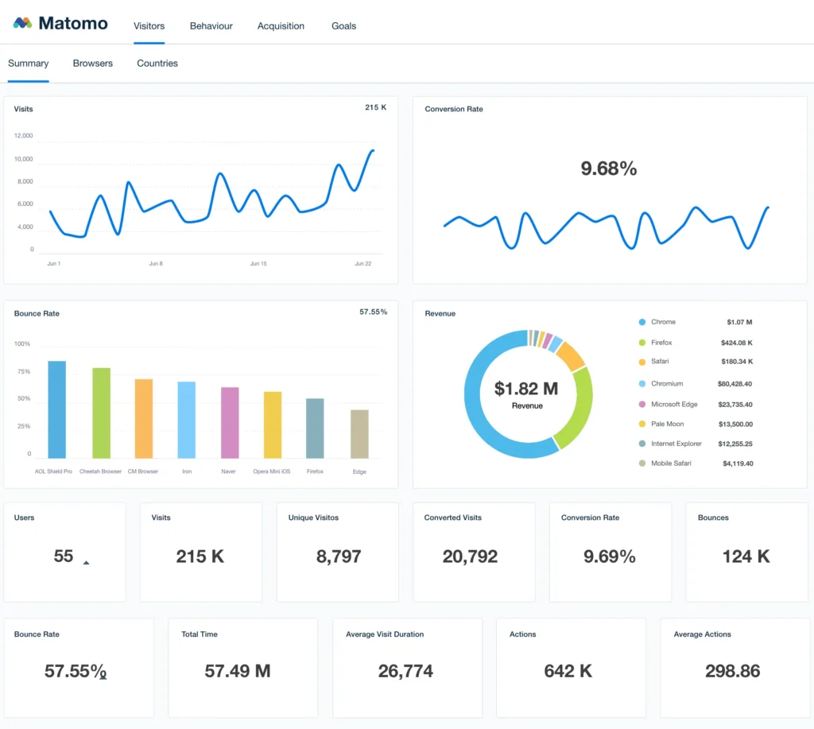Screen dimensions: 814x729
Task: Select the Browsers sub-tab
Action: [x=92, y=63]
